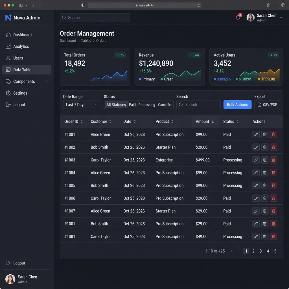The height and width of the screenshot is (289, 289).
Task: Click the gray trash icon for order #1005
Action: [x=265, y=185]
